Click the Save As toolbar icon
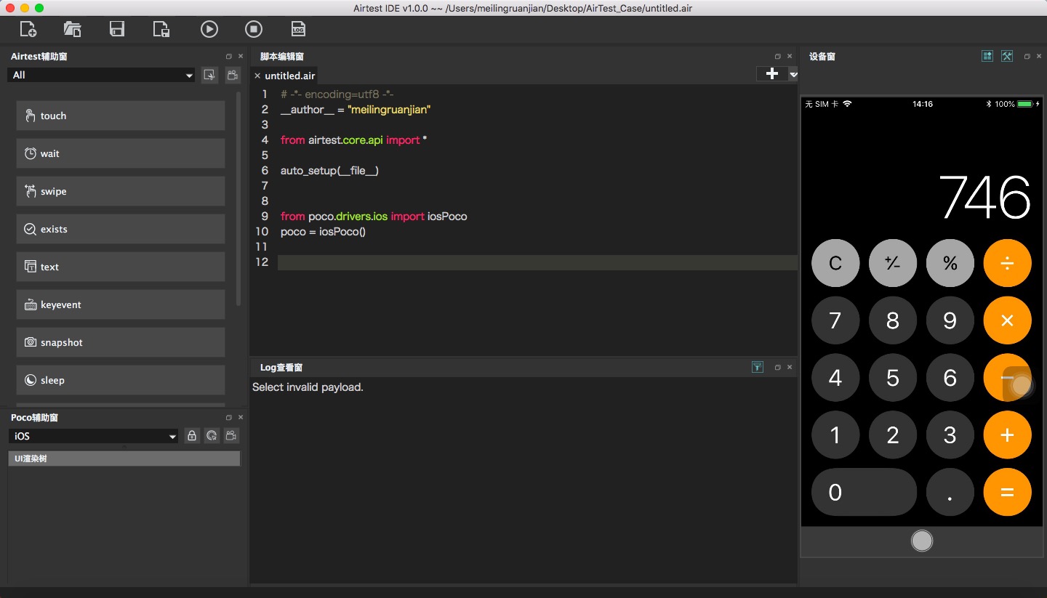 pos(161,29)
